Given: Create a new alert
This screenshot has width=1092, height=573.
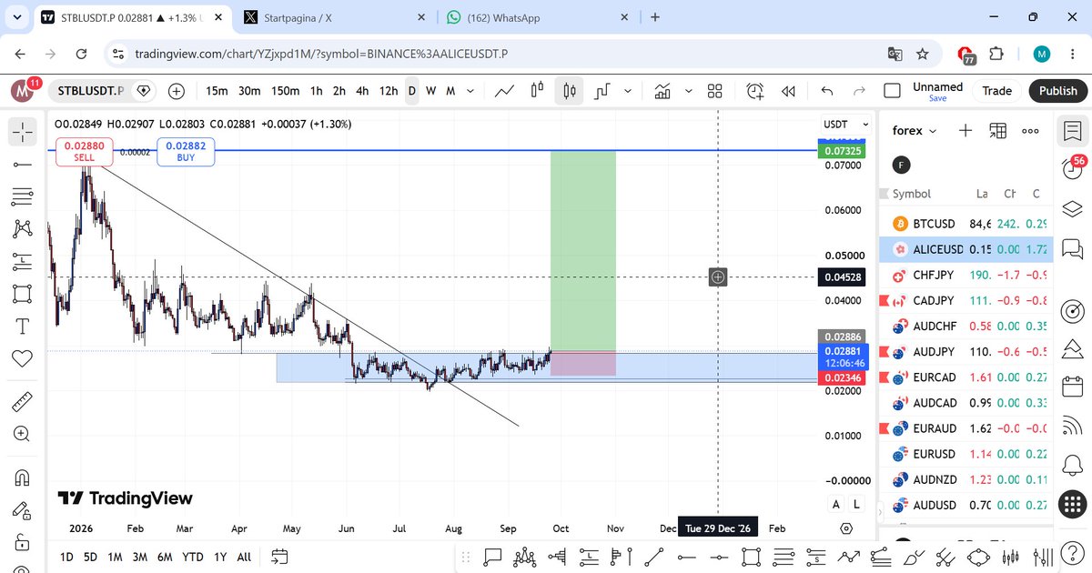Looking at the screenshot, I should click(x=755, y=91).
